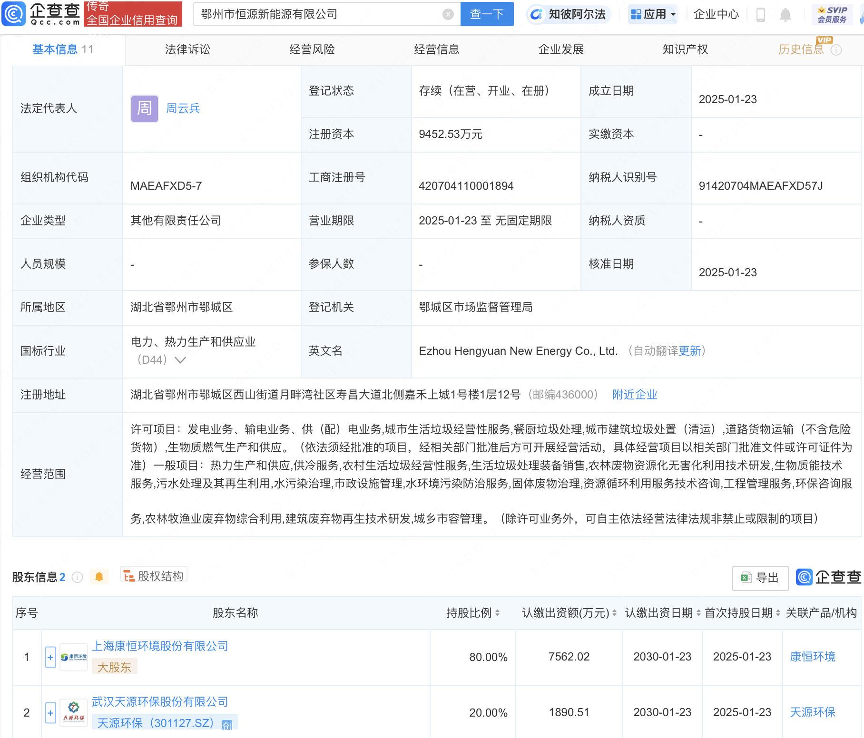Screen dimensions: 864x738
Task: Open 天源环保 related product link
Action: coord(813,712)
